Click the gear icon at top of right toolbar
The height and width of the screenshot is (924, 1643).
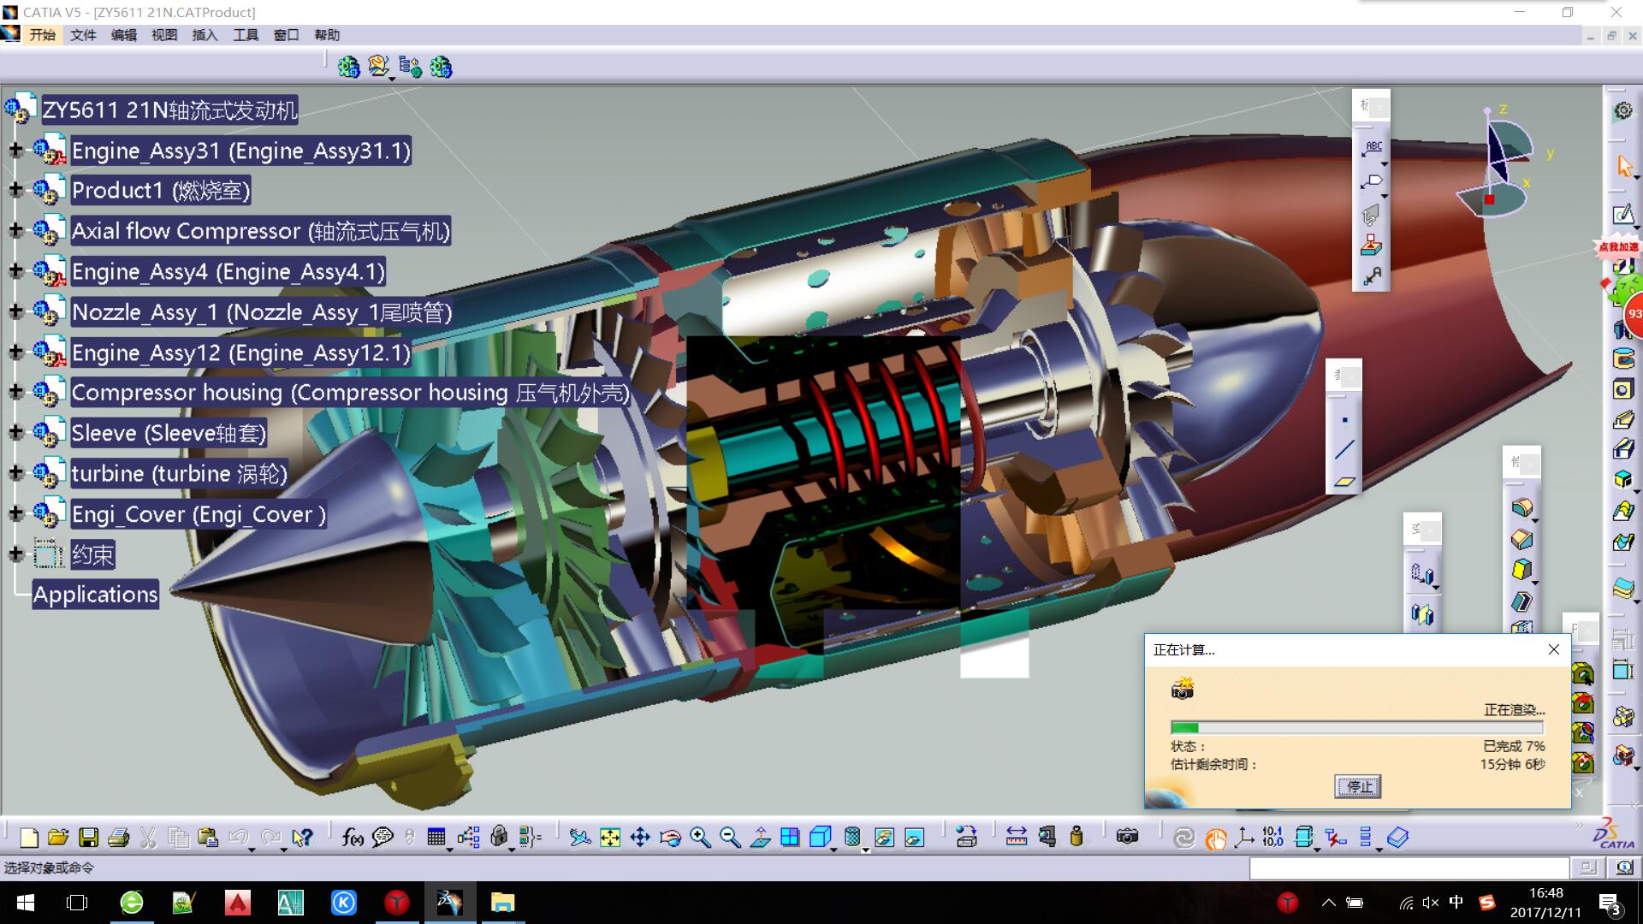[x=1623, y=111]
